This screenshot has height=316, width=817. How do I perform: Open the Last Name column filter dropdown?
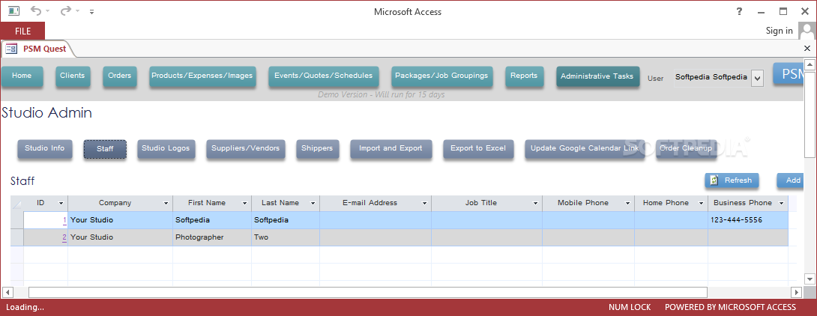pos(313,203)
